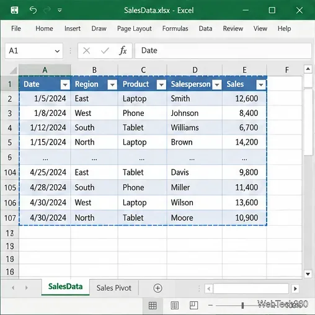Switch to Page Layout view icon
The width and height of the screenshot is (315, 315).
(175, 305)
